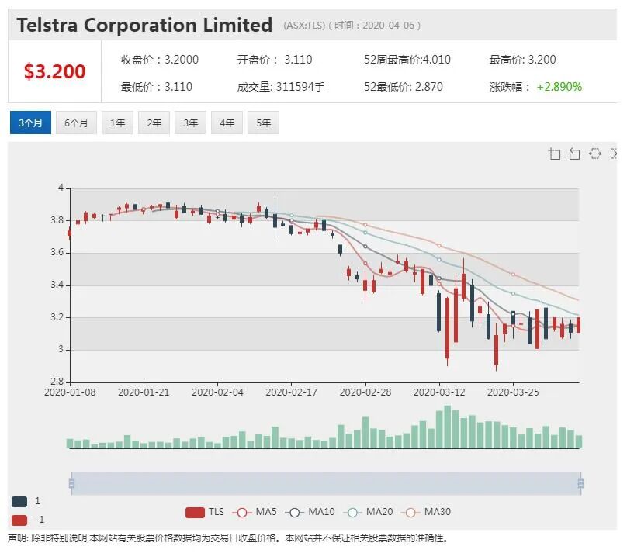Image resolution: width=627 pixels, height=553 pixels.
Task: Click the red '-1' visual map swatch
Action: coord(19,520)
